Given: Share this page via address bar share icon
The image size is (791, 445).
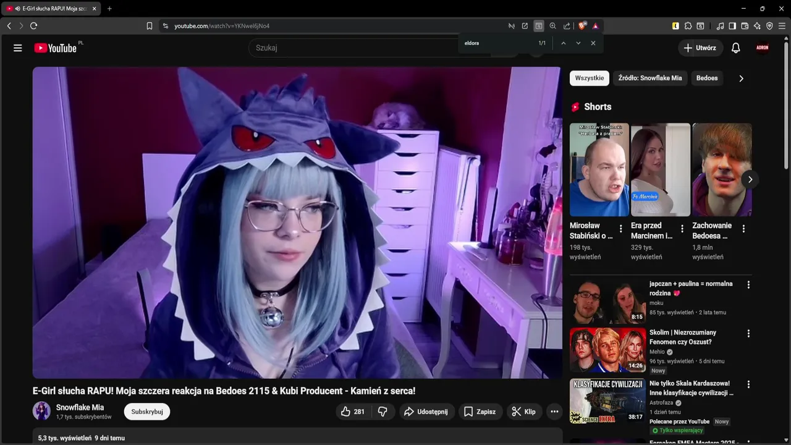Looking at the screenshot, I should (x=567, y=26).
